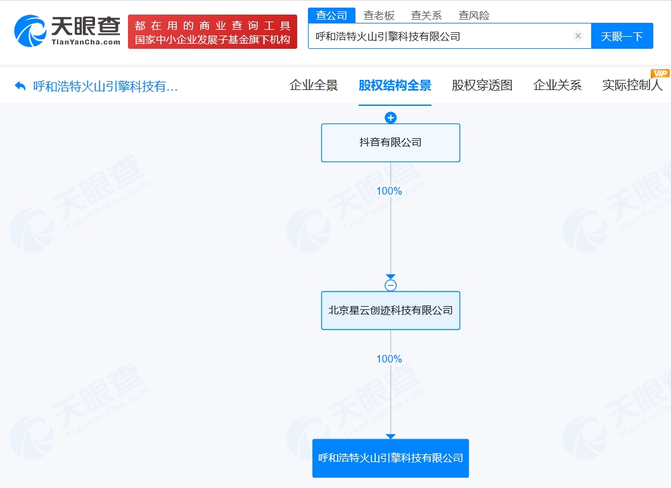Select the 查风险 search tab
This screenshot has width=671, height=488.
click(474, 15)
